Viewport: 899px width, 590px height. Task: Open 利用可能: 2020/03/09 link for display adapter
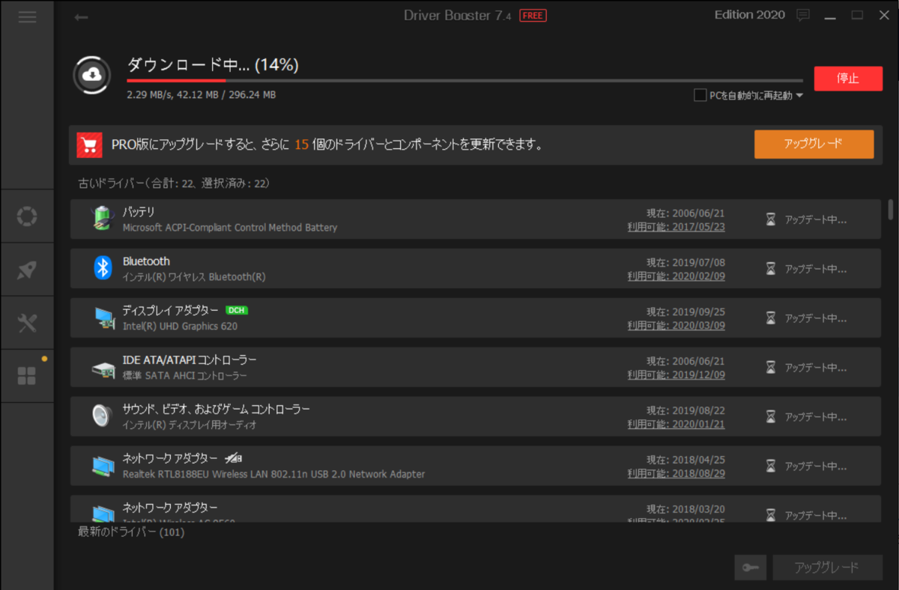click(676, 326)
